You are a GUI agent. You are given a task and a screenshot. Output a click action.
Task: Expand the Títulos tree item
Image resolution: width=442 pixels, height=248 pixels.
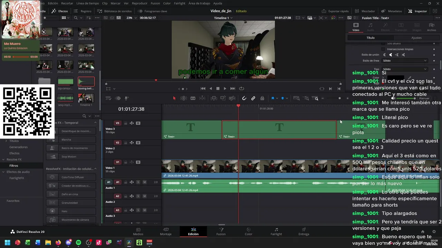[6, 141]
